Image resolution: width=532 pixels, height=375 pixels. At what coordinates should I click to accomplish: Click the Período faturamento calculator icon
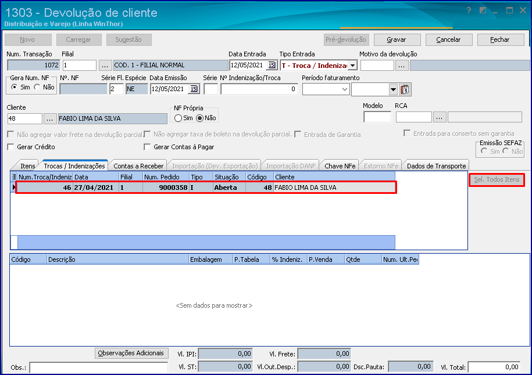[x=405, y=89]
